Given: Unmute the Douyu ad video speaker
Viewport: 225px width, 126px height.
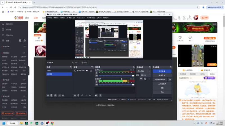Looking at the screenshot, I should click(180, 65).
